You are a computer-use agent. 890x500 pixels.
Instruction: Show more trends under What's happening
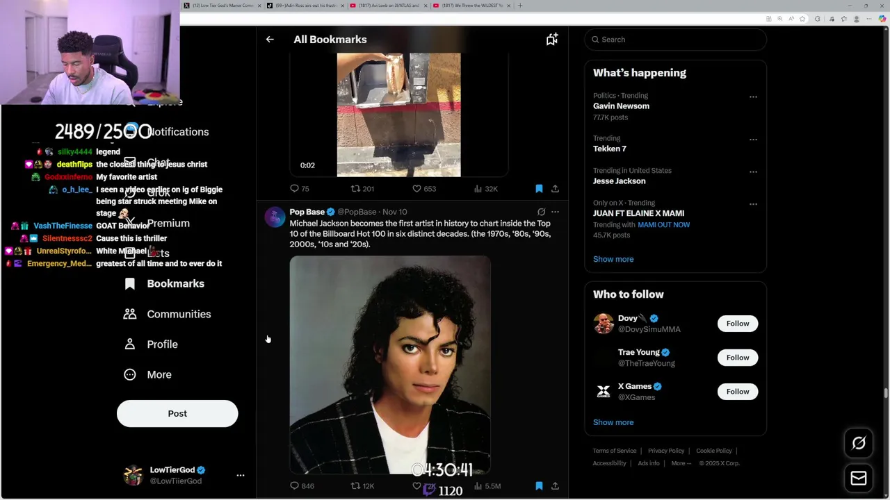pyautogui.click(x=613, y=259)
